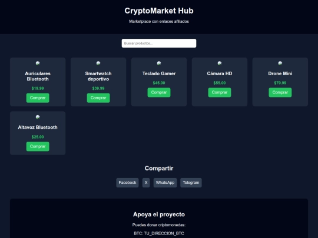The width and height of the screenshot is (318, 238).
Task: Click the Teclado Gamer product image icon
Action: coord(159,63)
